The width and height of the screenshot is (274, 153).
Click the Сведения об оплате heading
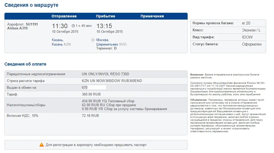[x=25, y=64]
